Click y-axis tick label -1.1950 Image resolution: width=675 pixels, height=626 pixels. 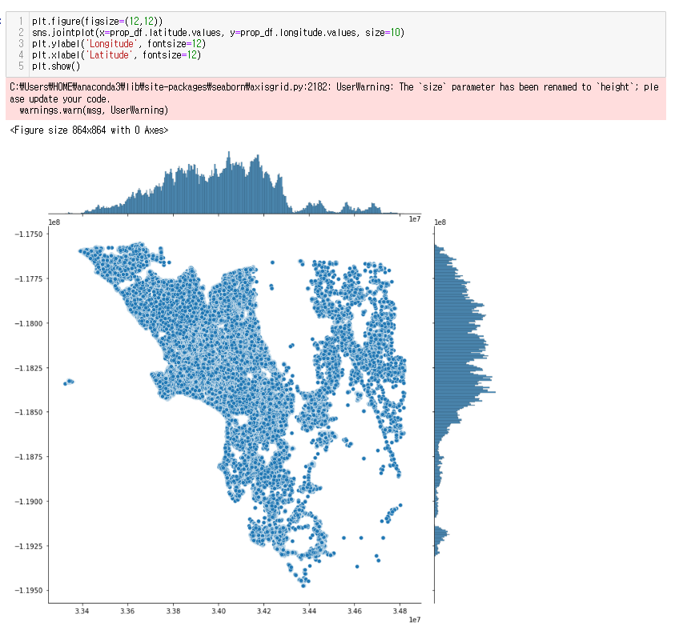tap(29, 590)
